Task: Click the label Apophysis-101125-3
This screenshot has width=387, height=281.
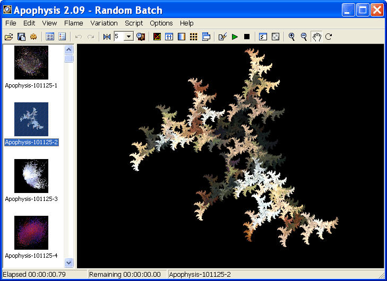Action: click(x=31, y=199)
